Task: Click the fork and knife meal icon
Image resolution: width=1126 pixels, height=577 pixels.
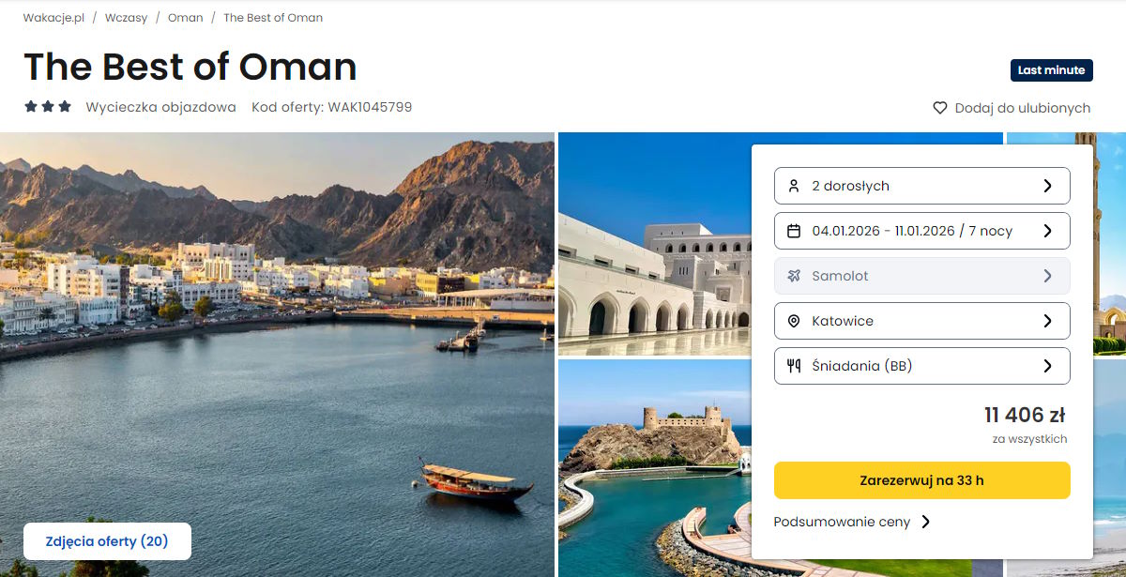Action: click(x=794, y=366)
